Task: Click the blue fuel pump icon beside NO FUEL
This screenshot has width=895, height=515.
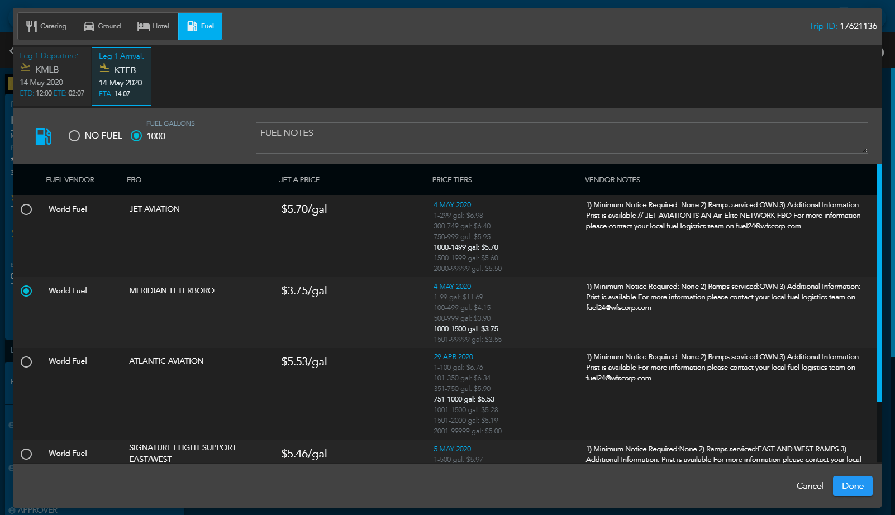Action: 44,136
